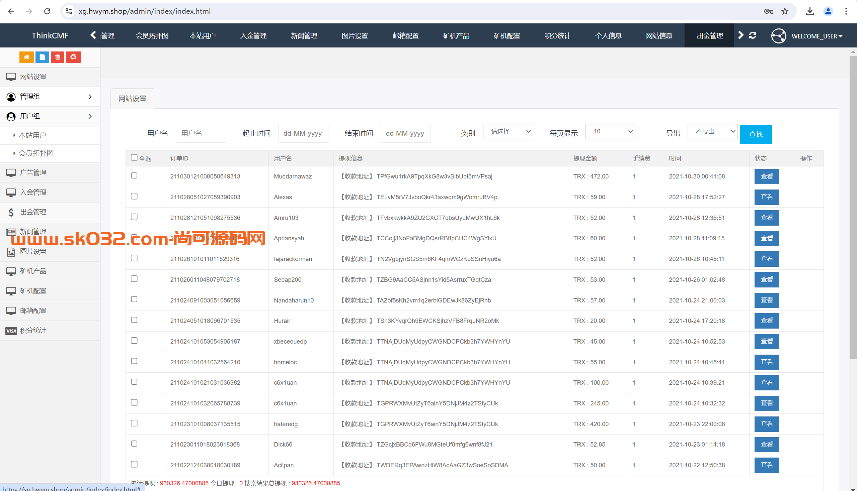The image size is (857, 491).
Task: Click the blue 查找 search button
Action: [756, 135]
